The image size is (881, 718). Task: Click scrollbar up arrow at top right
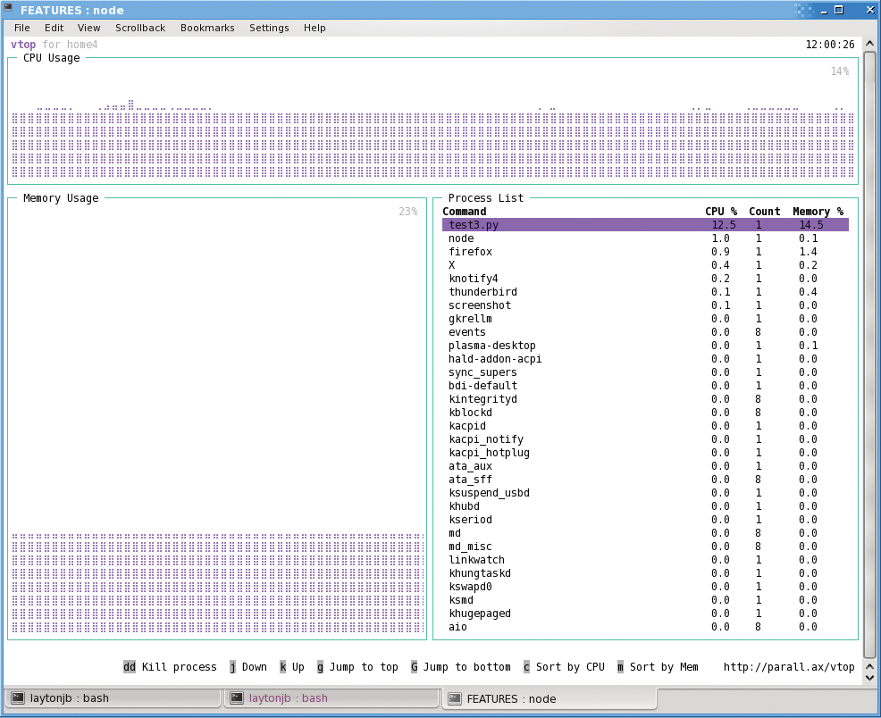[869, 44]
